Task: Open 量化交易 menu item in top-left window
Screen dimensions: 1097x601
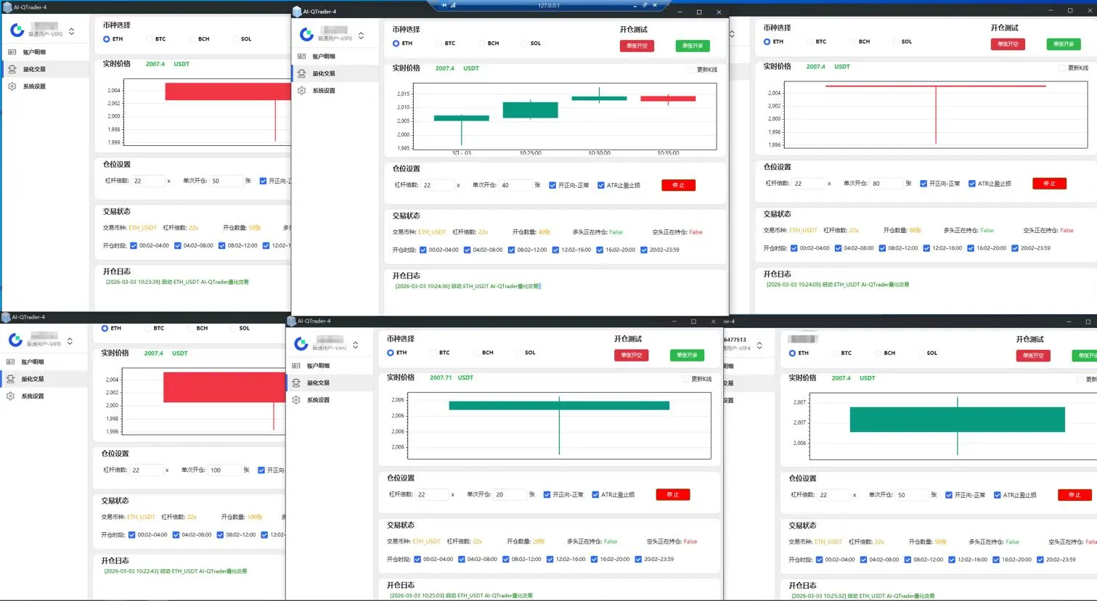Action: coord(34,69)
